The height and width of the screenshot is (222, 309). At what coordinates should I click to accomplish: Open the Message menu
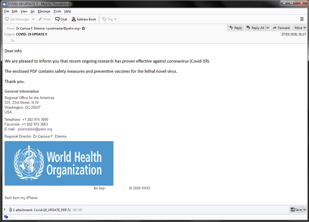pyautogui.click(x=44, y=11)
